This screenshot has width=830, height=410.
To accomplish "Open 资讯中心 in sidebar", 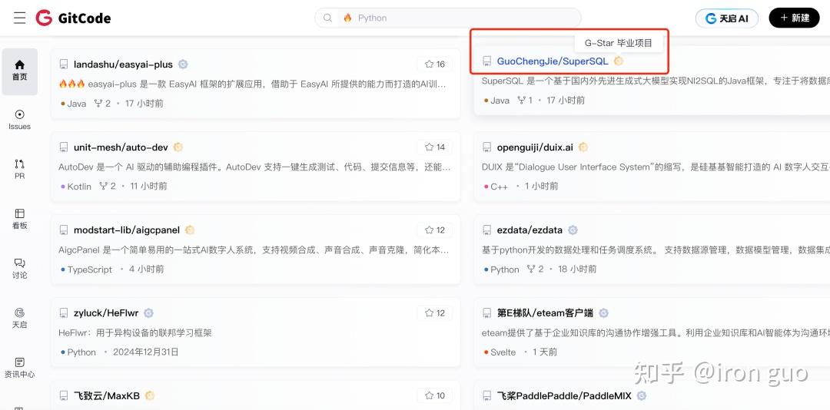I will [x=19, y=368].
